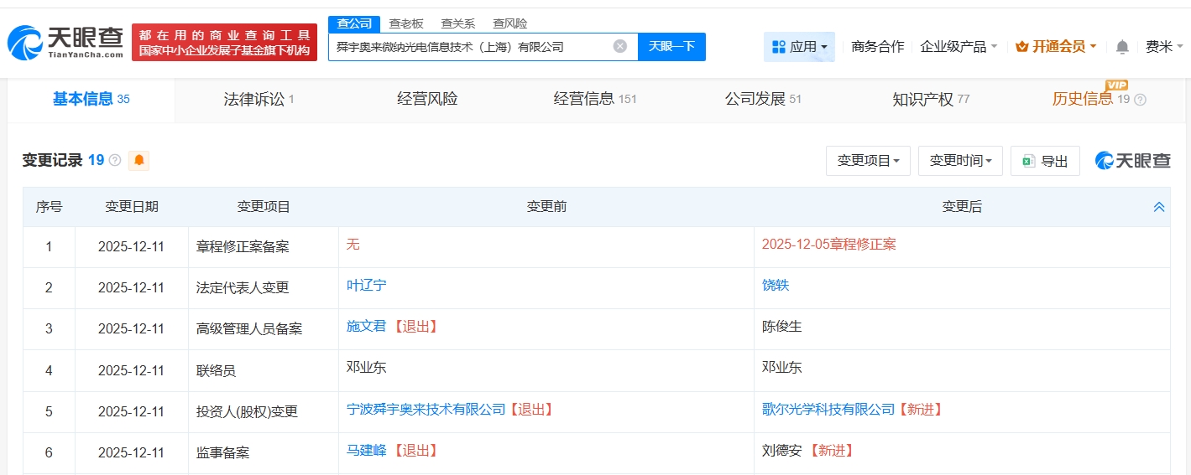This screenshot has height=475, width=1191.
Task: Open notifications bell icon in header
Action: tap(1122, 47)
